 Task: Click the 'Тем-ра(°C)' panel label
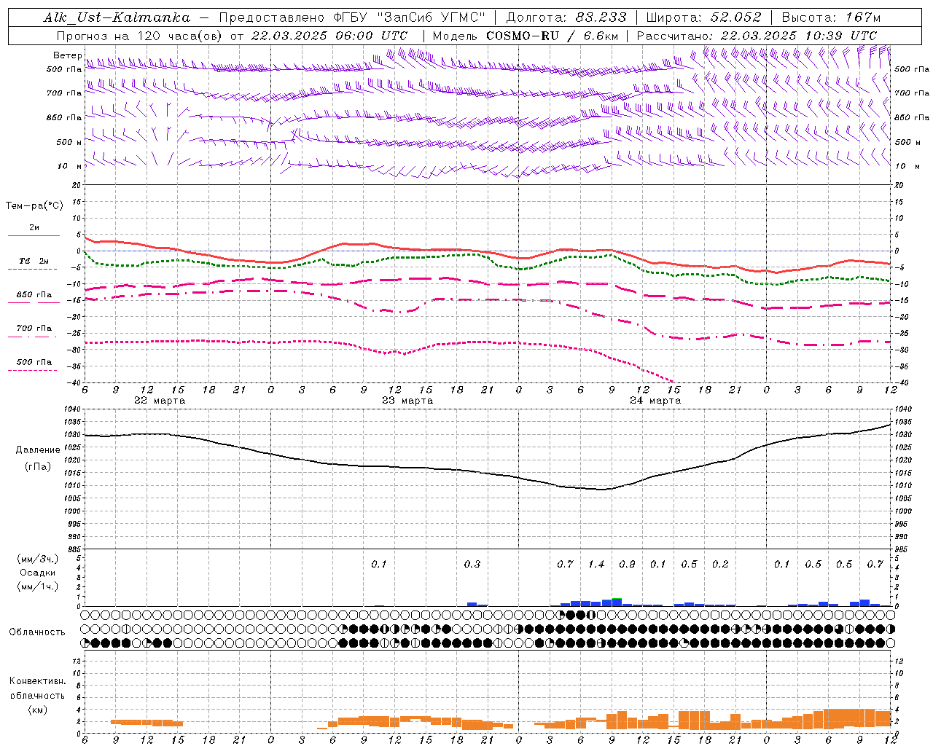point(34,206)
